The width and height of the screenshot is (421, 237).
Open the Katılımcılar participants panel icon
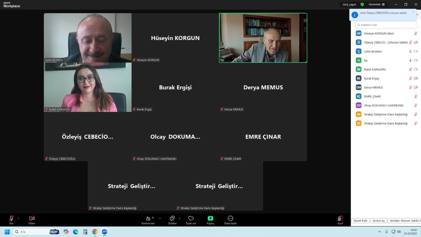tap(148, 218)
